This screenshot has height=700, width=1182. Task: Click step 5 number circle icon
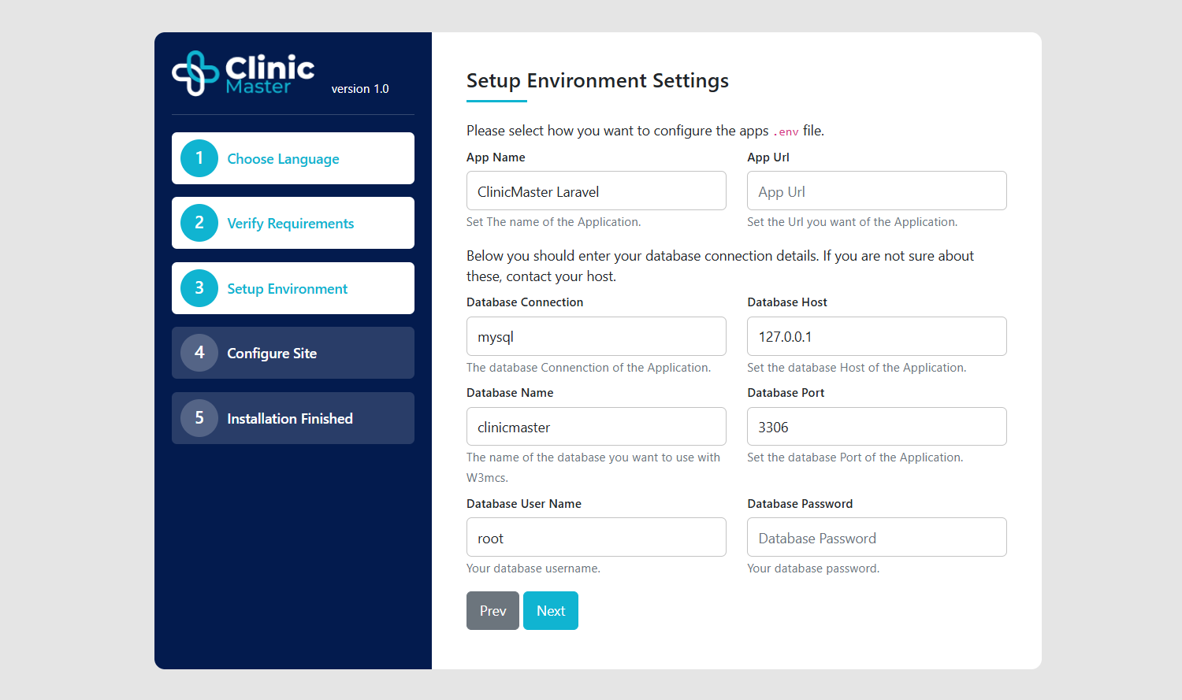[199, 418]
